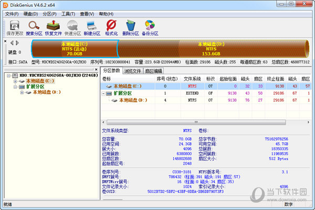Click the 扩展分区 icon in the table
Screen dimensions: 315x210
[109, 93]
